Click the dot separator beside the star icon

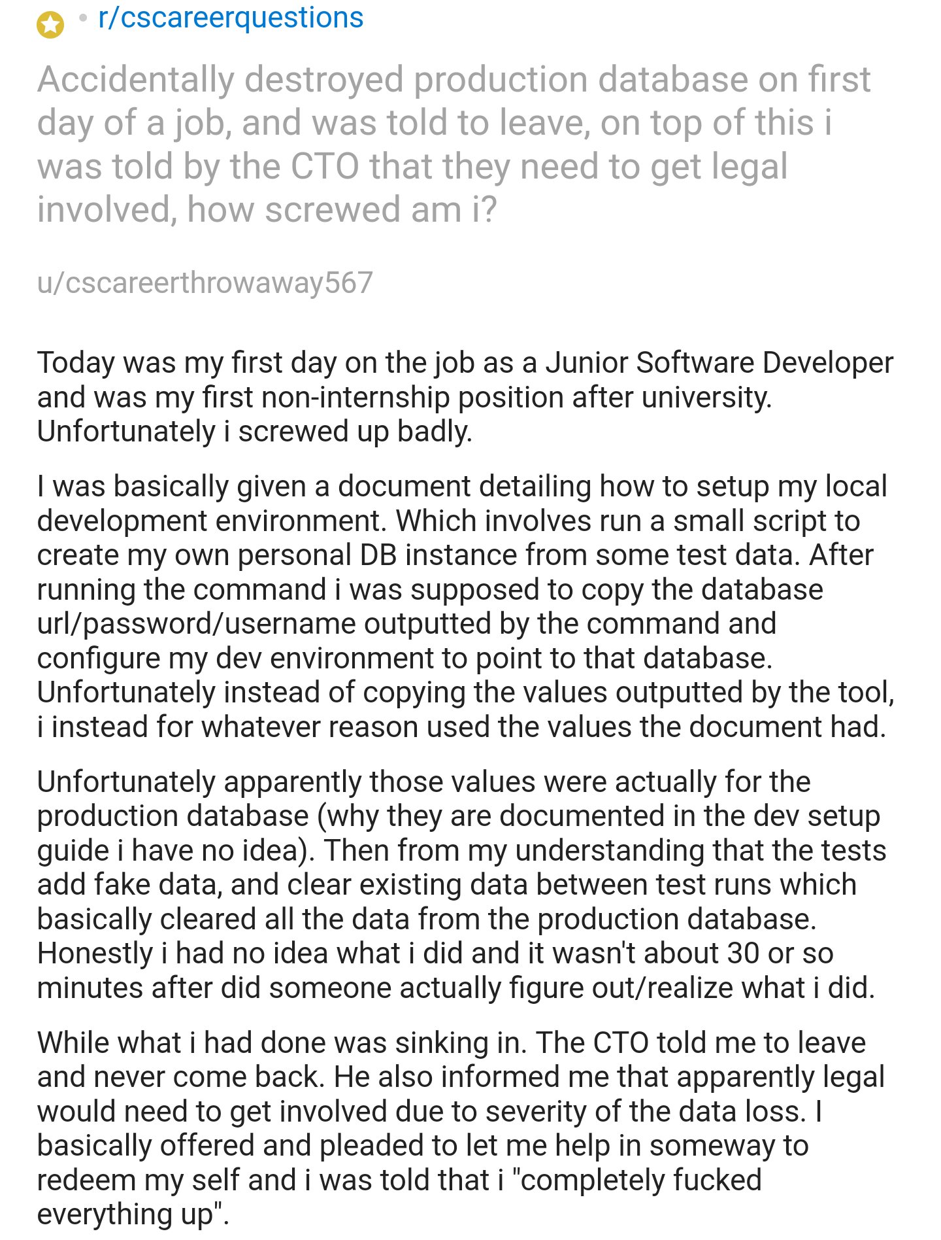point(82,18)
